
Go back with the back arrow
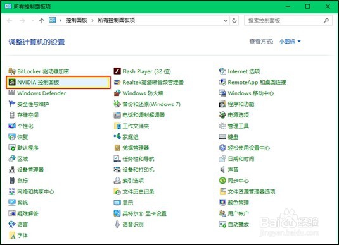pos(10,21)
